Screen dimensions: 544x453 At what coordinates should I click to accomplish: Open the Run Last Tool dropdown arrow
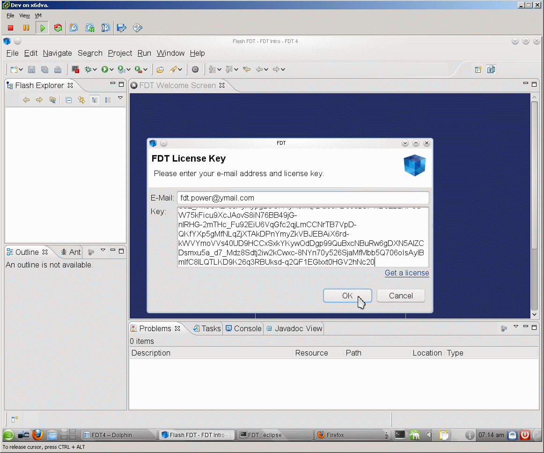[128, 69]
